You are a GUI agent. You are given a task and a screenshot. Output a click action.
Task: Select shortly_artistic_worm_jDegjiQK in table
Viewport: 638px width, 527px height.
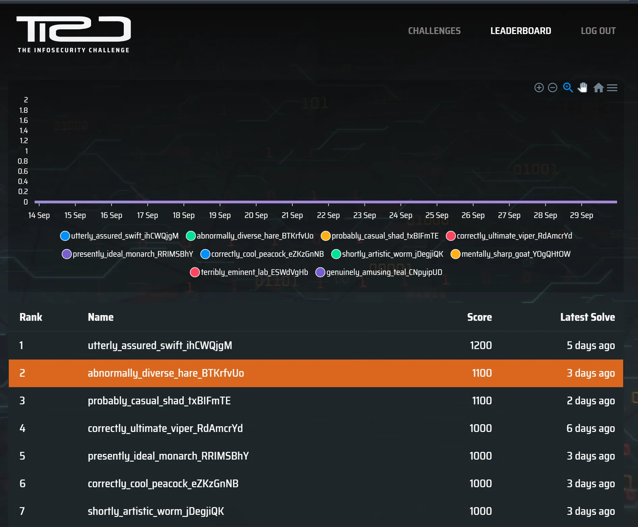point(156,511)
